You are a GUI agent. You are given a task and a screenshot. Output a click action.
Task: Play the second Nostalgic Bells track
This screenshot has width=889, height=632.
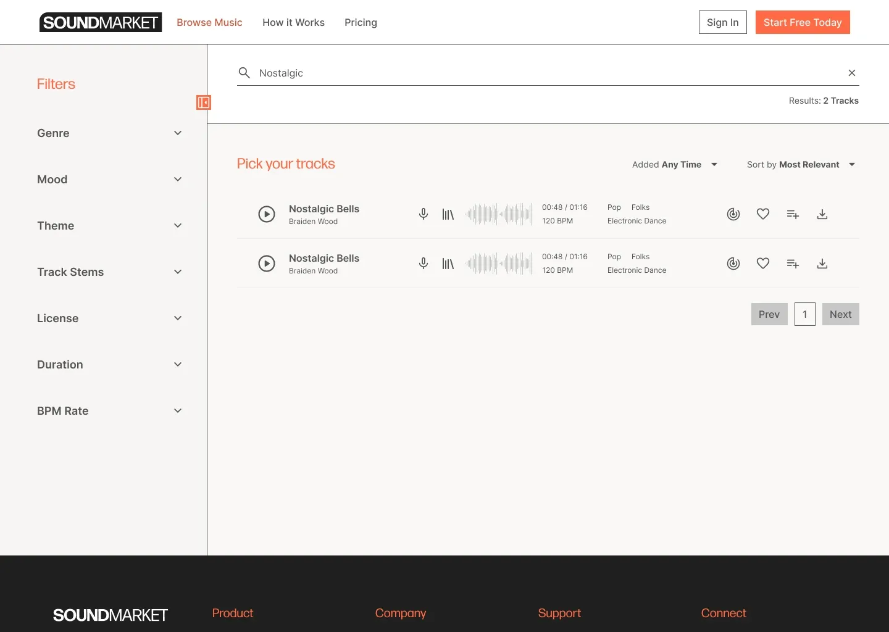click(267, 264)
